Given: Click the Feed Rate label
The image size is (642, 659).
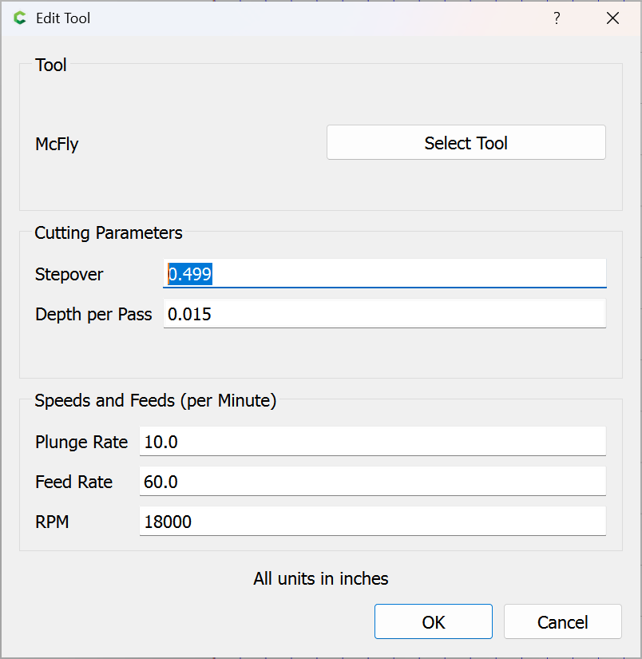Looking at the screenshot, I should (73, 482).
